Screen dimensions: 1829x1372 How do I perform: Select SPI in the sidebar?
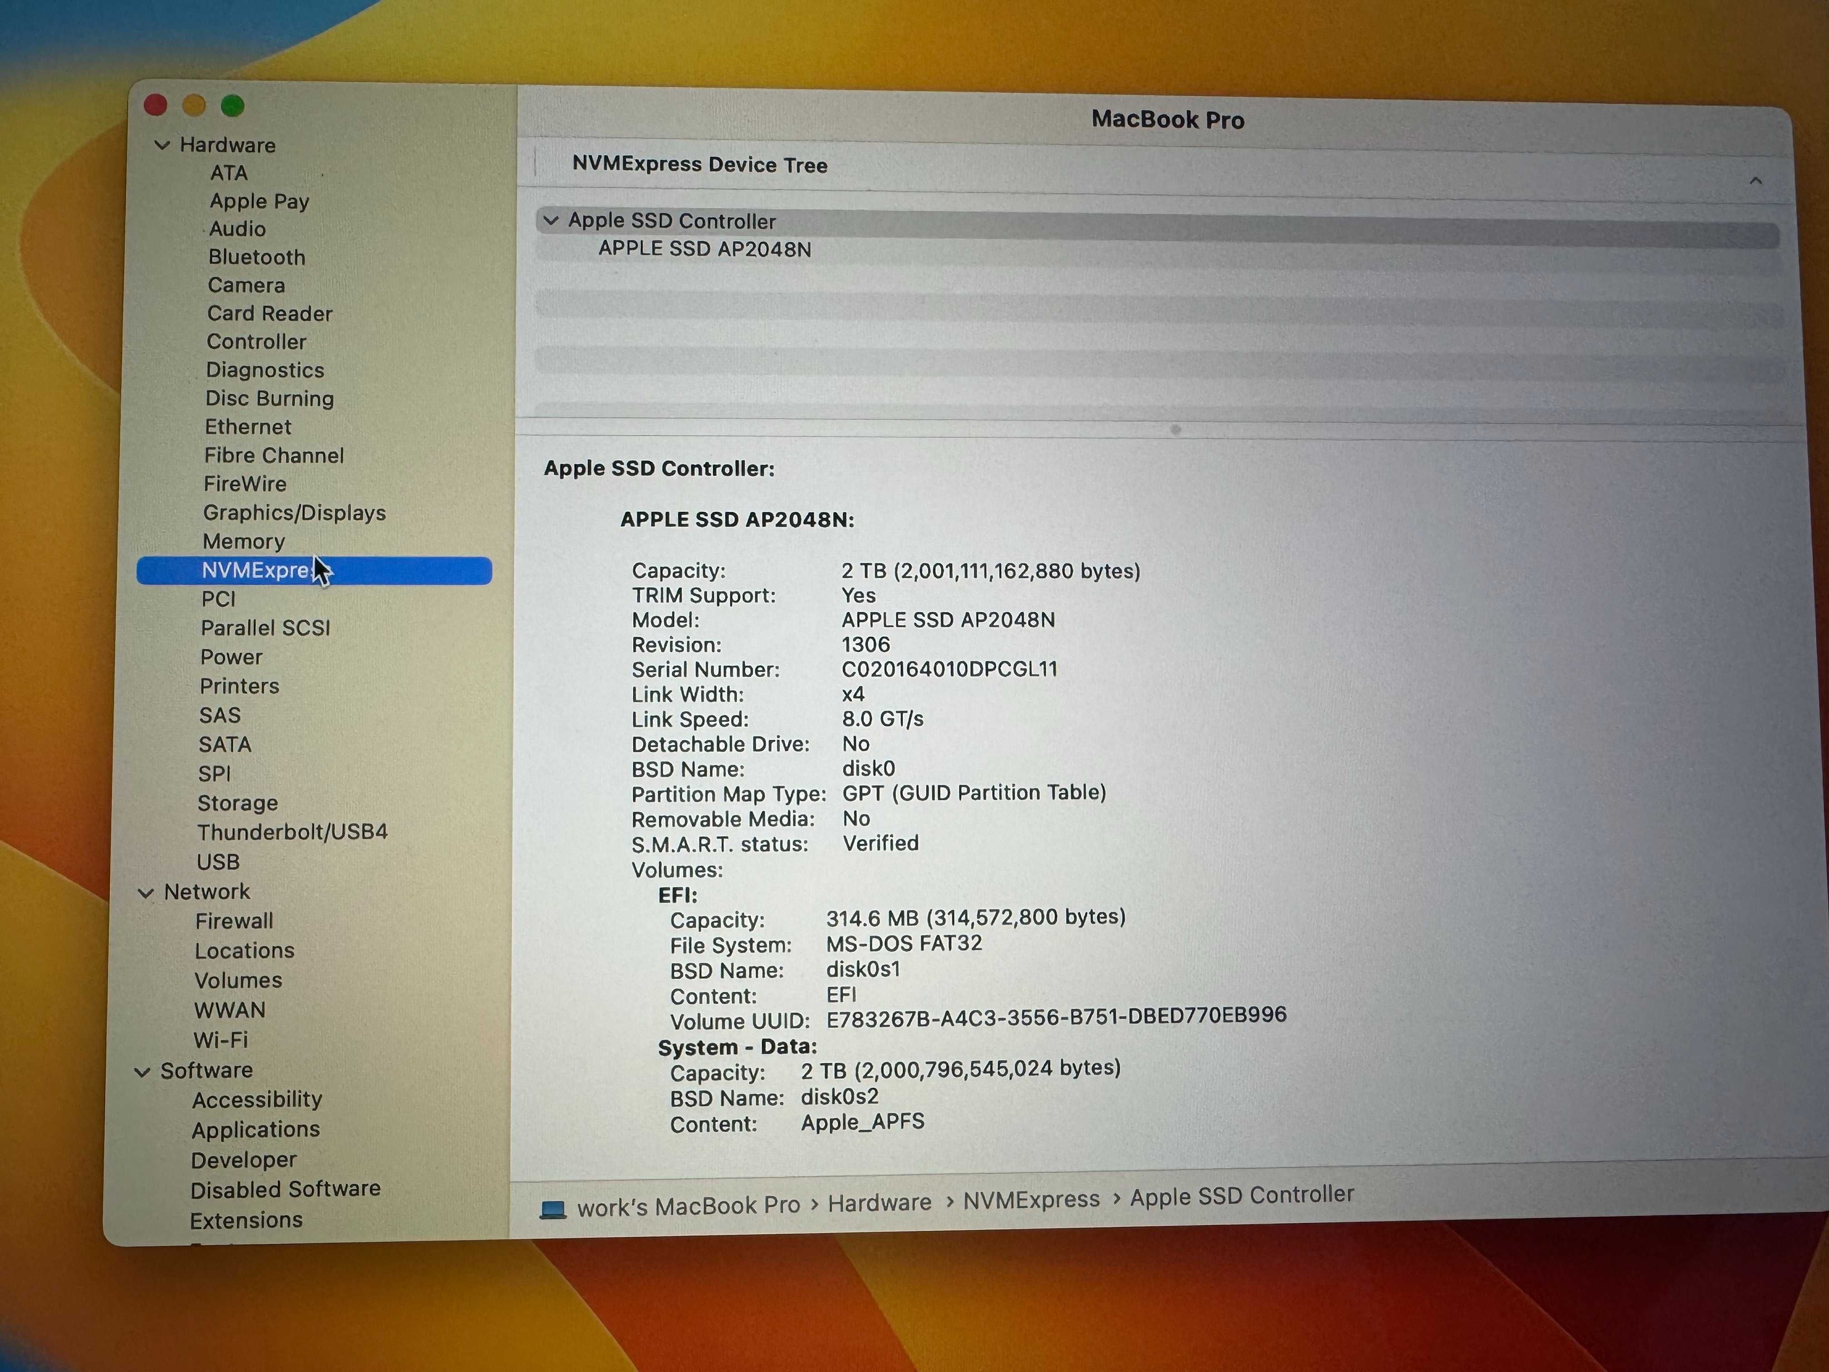tap(214, 774)
